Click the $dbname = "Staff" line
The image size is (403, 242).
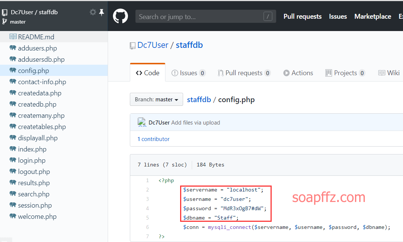pyautogui.click(x=211, y=218)
